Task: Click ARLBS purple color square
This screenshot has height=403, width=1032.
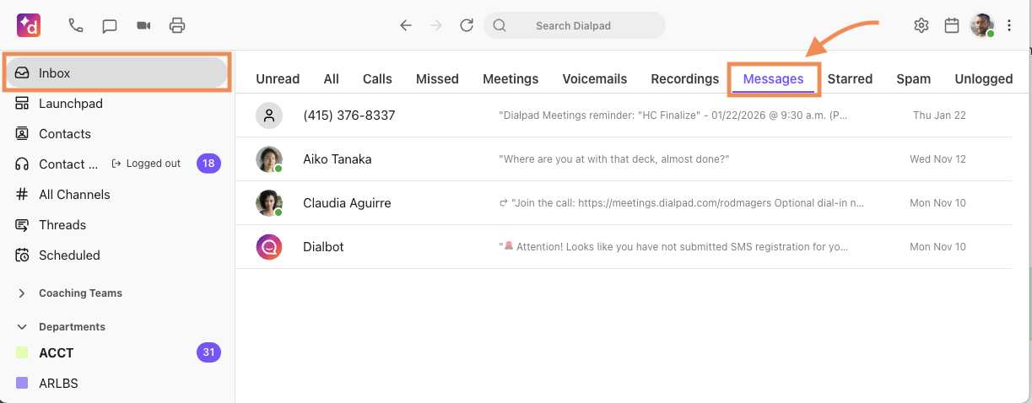Action: [23, 384]
